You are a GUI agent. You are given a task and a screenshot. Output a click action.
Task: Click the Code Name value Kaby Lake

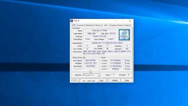pyautogui.click(x=91, y=33)
